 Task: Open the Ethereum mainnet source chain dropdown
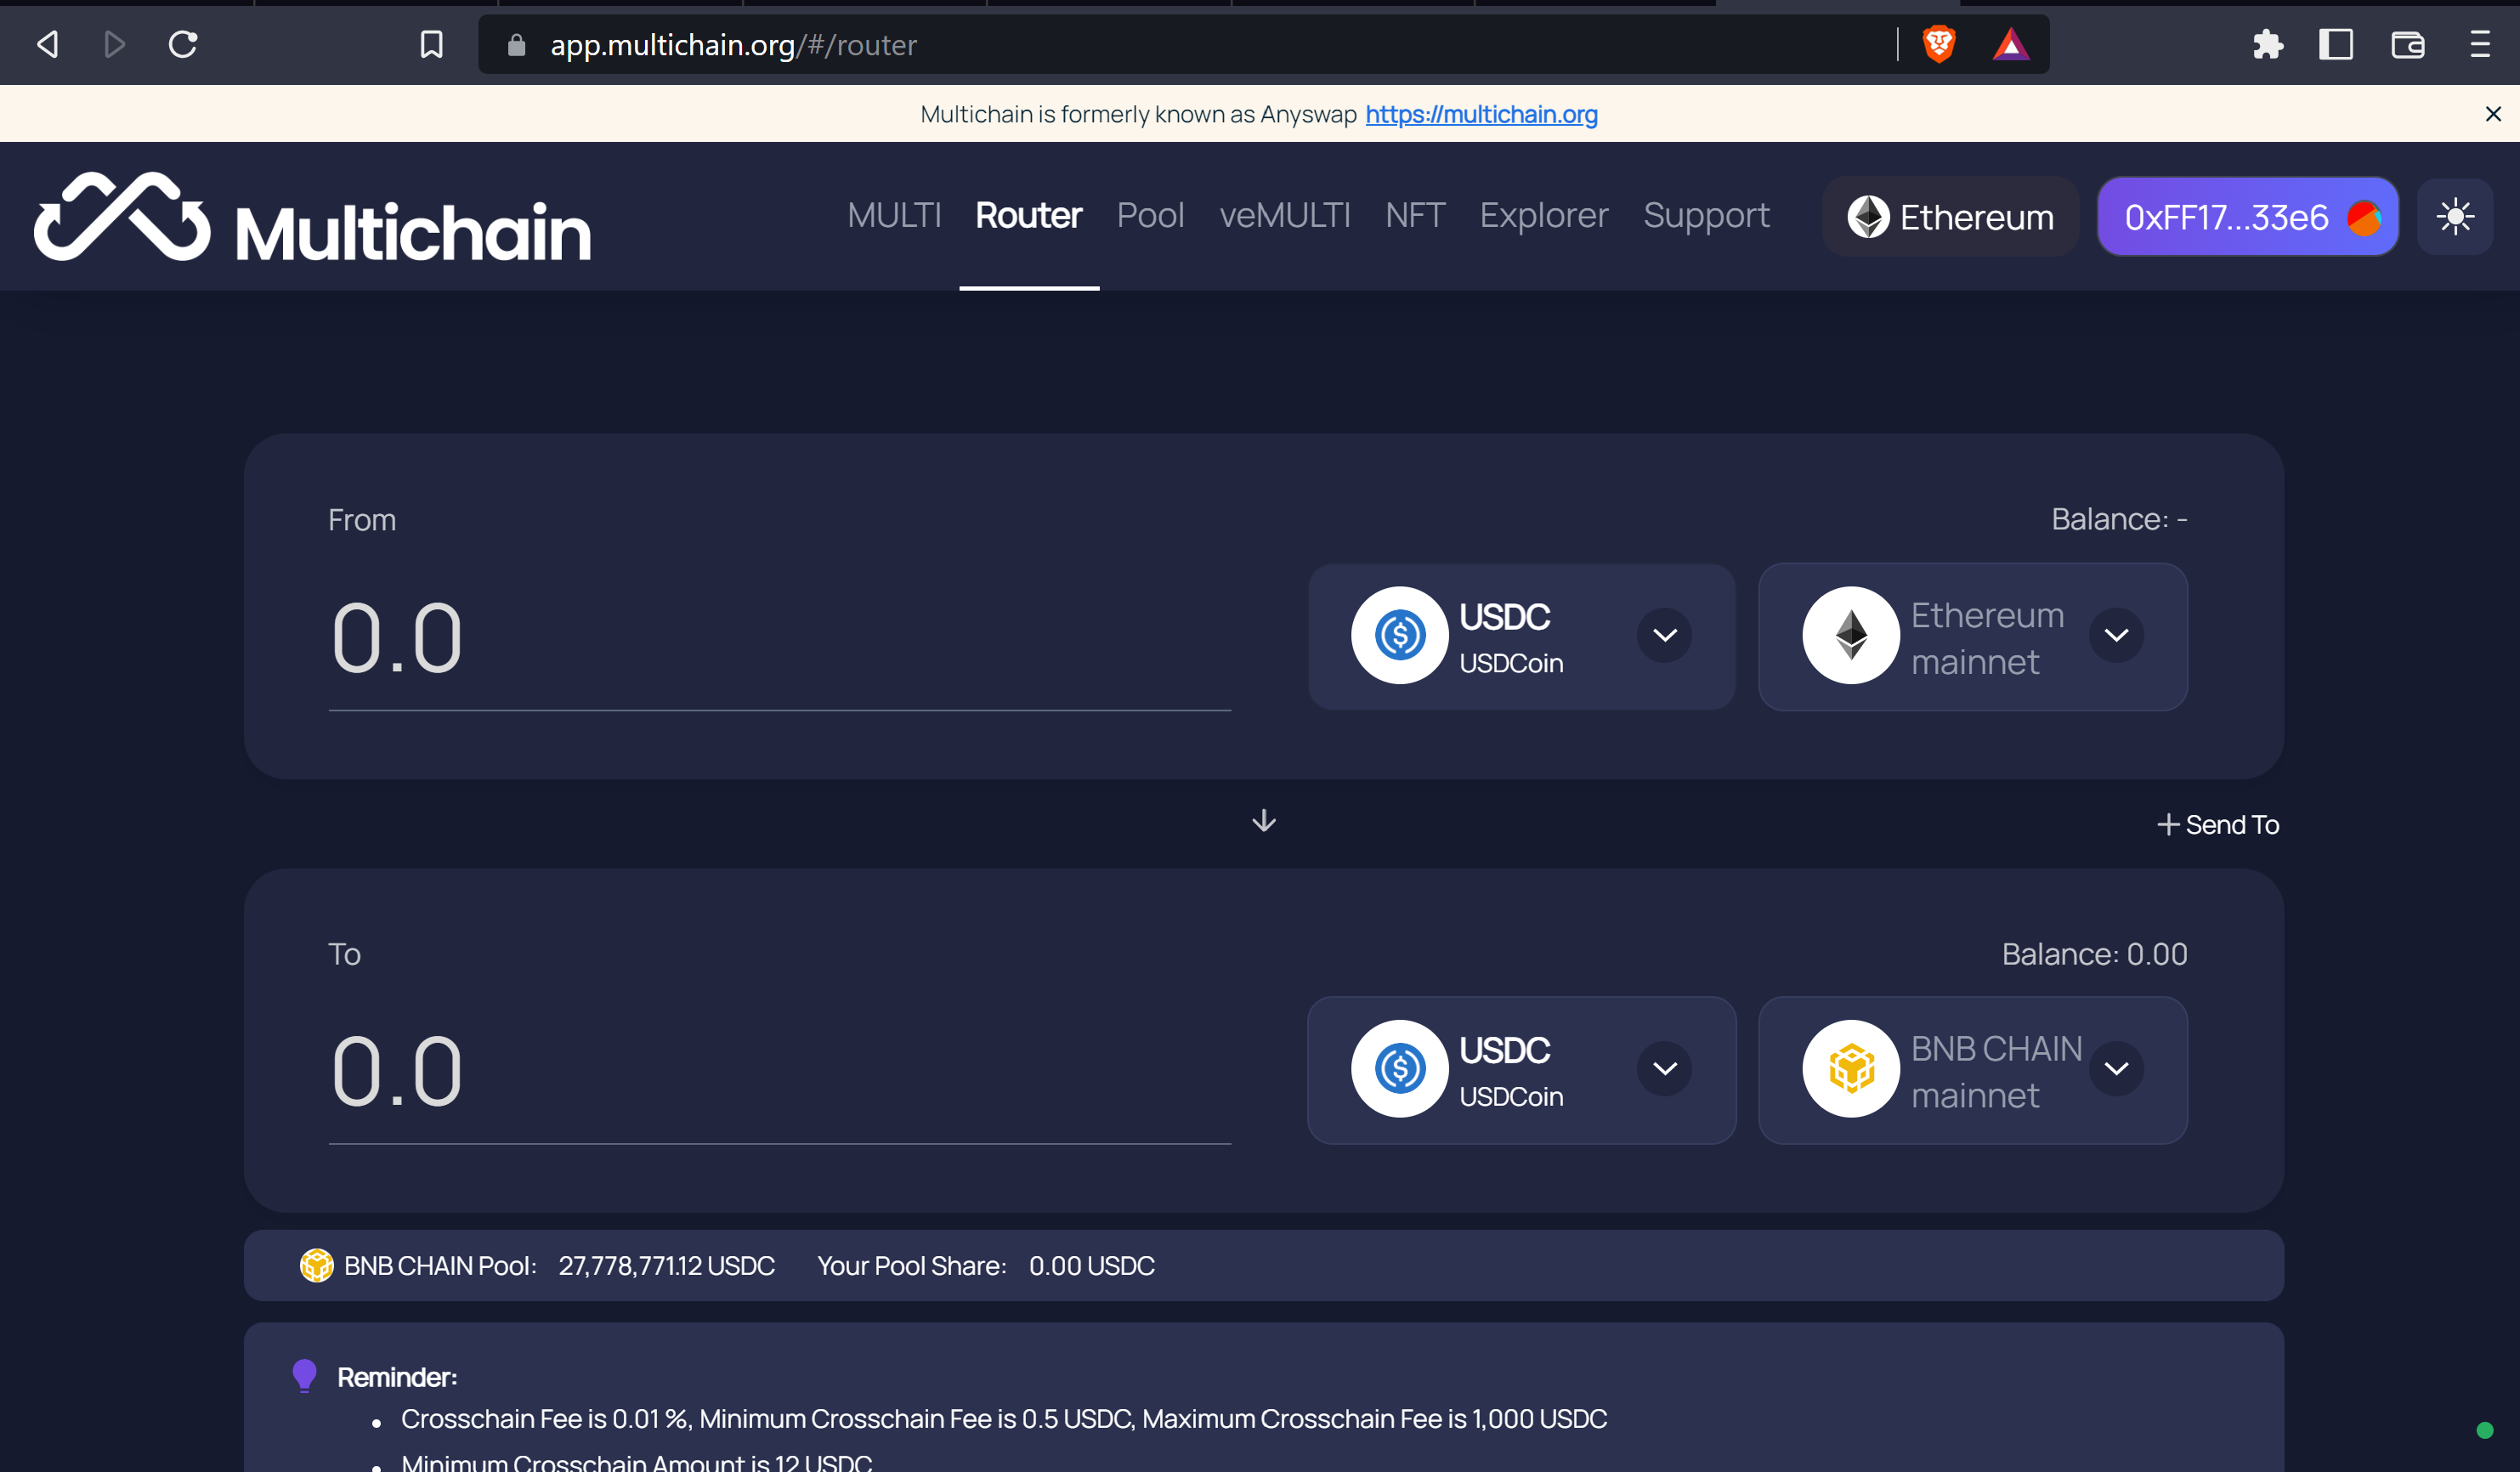pos(1972,636)
